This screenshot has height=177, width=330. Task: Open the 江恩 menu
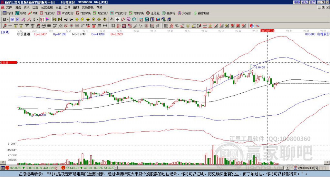[x=35, y=7]
